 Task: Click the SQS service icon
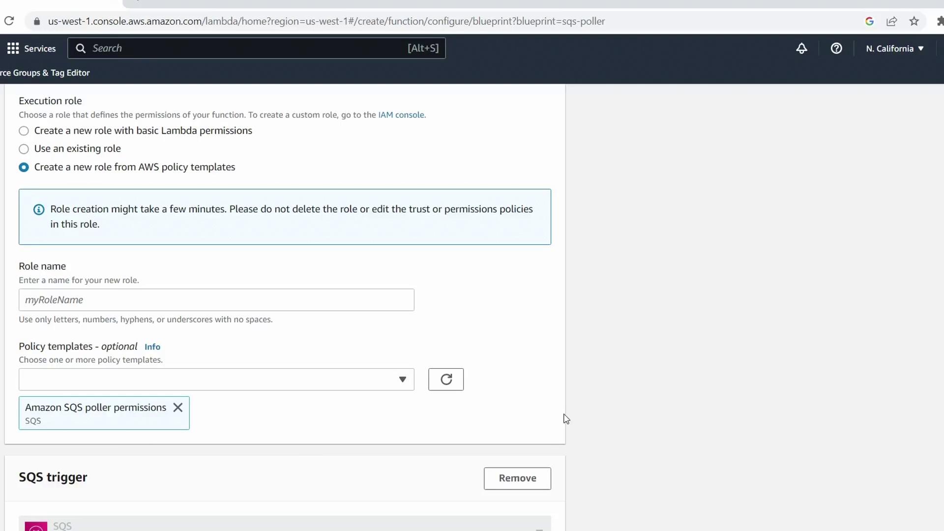click(36, 526)
